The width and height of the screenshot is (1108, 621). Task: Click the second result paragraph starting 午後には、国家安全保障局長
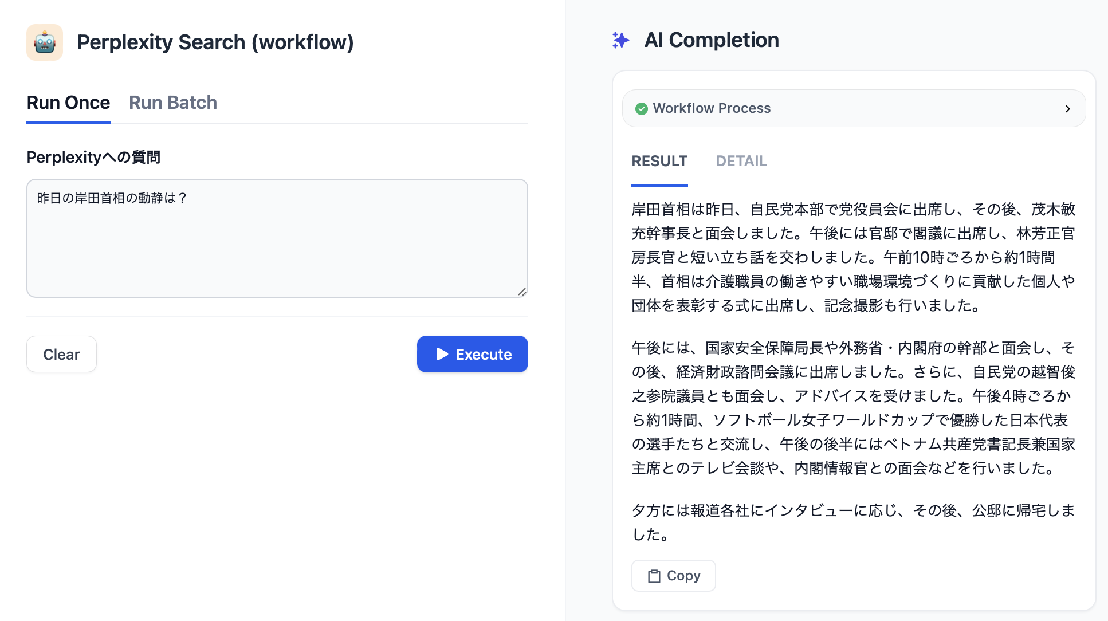coord(853,408)
